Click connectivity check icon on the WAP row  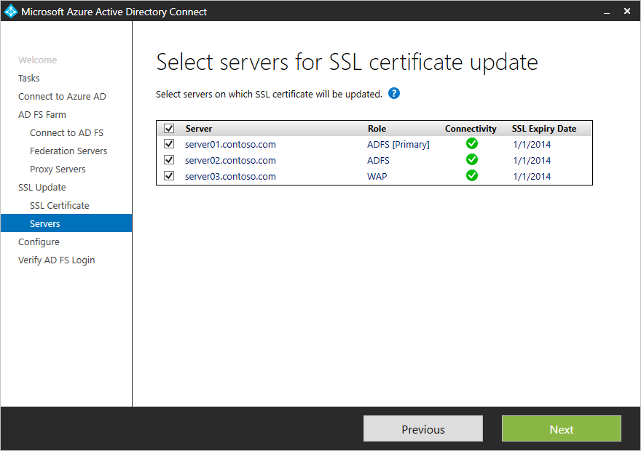tap(471, 175)
